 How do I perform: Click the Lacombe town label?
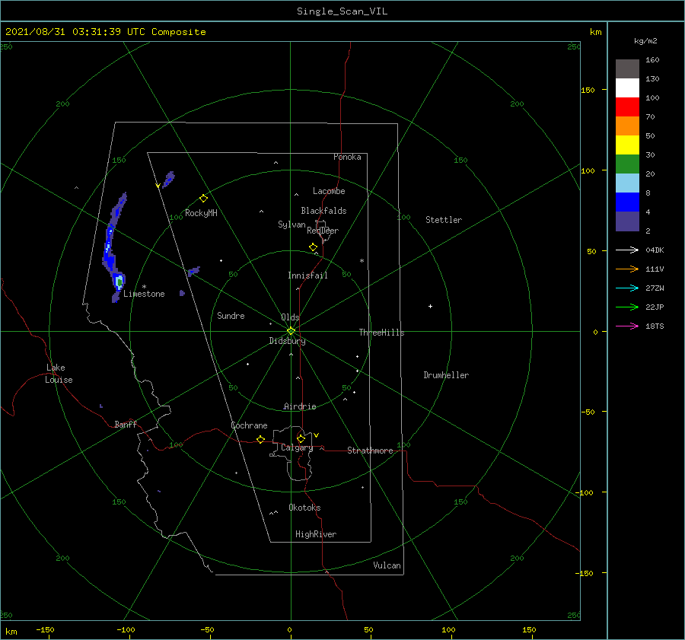[329, 191]
